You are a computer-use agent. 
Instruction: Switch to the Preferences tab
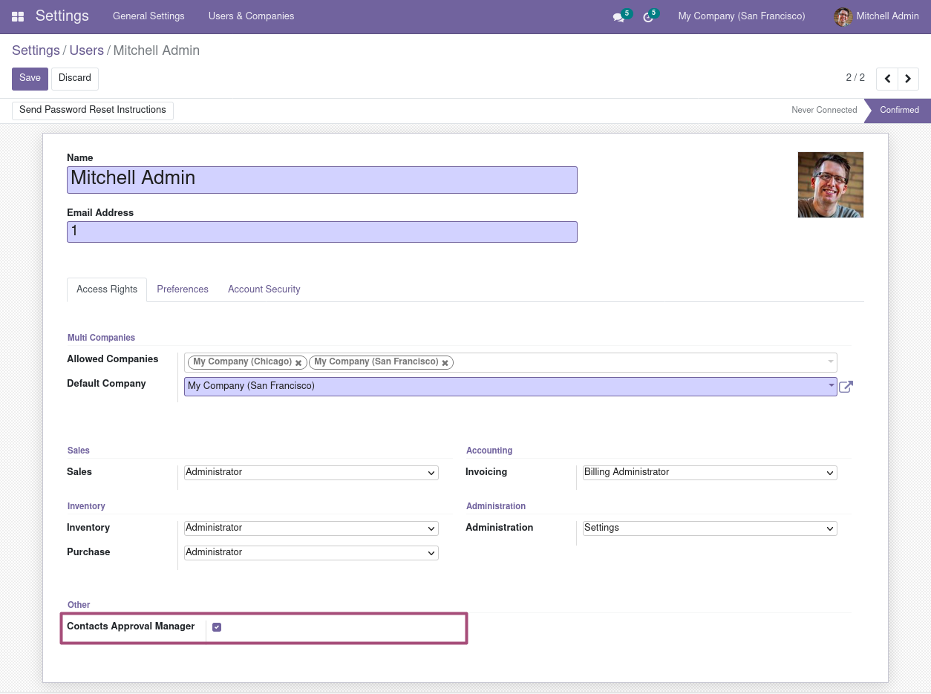tap(183, 289)
